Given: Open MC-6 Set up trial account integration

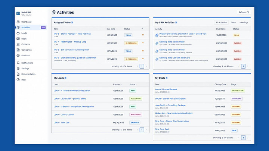Looking at the screenshot, I should point(71,50).
